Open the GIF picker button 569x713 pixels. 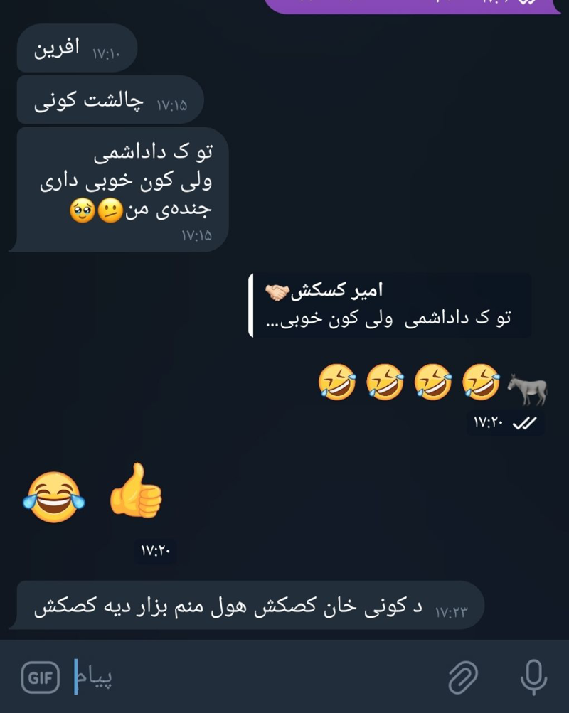(x=41, y=677)
